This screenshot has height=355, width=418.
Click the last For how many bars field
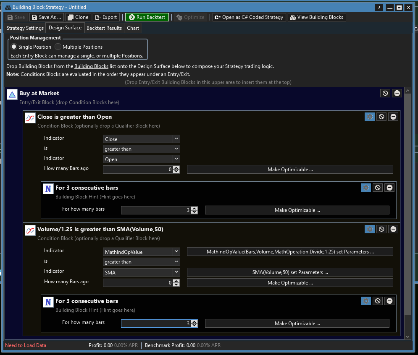pyautogui.click(x=155, y=324)
